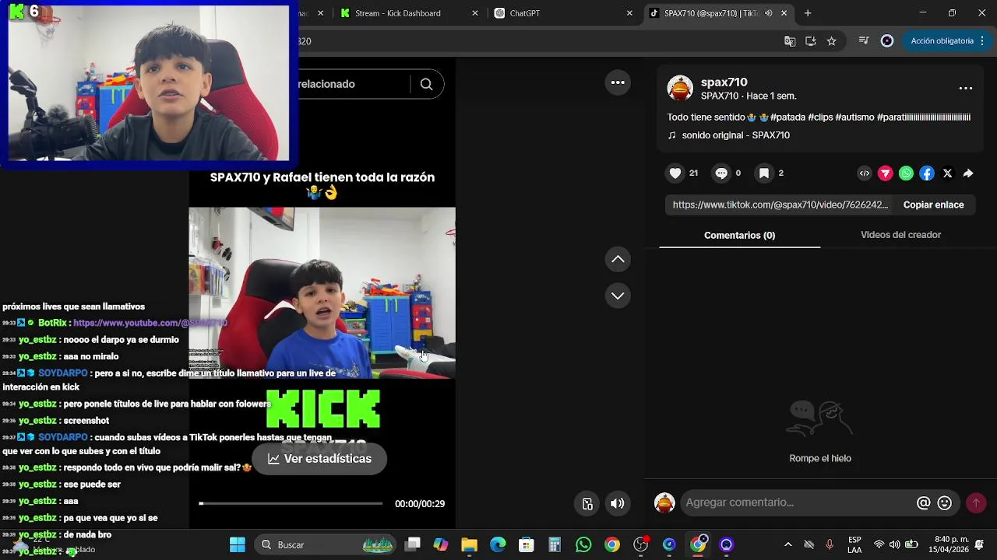The height and width of the screenshot is (560, 997).
Task: Mute the tab using its speaker icon
Action: [x=769, y=13]
